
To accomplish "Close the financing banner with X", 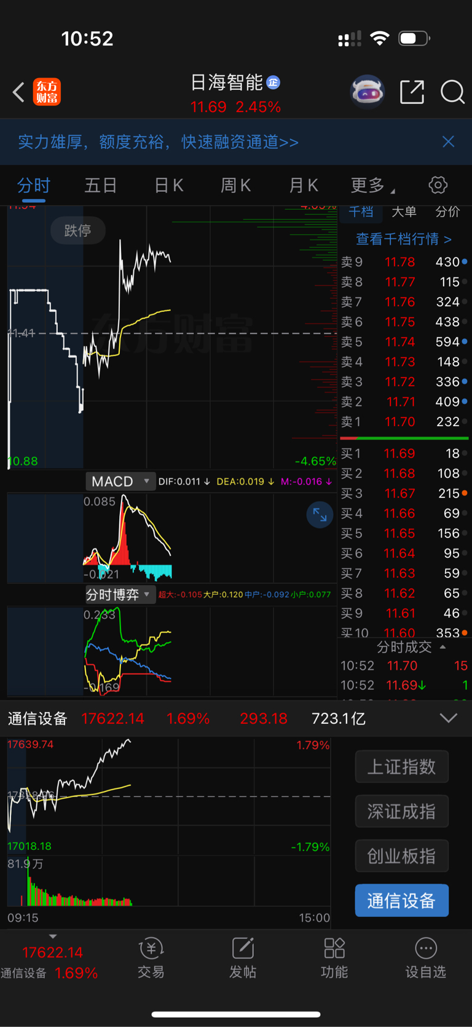I will click(449, 141).
